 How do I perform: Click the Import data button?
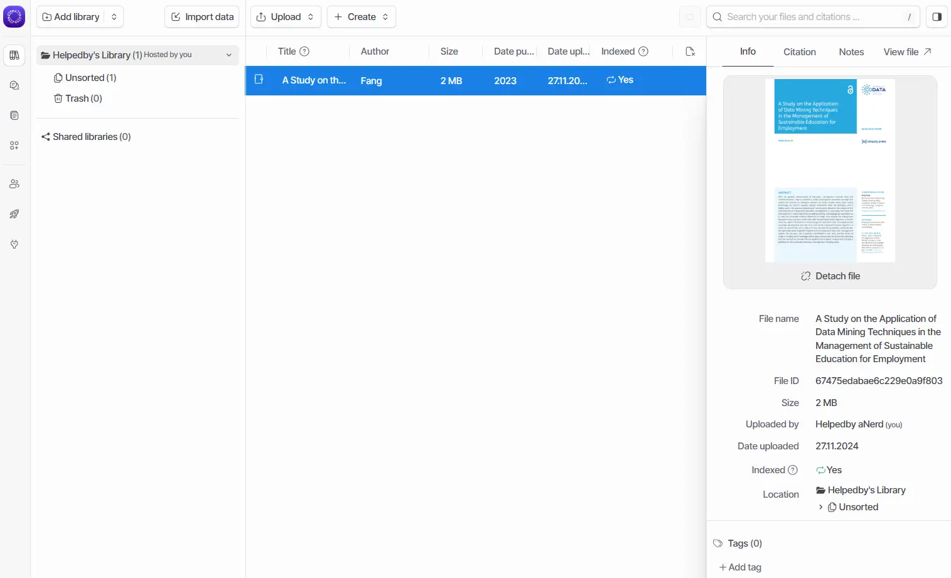(x=202, y=17)
